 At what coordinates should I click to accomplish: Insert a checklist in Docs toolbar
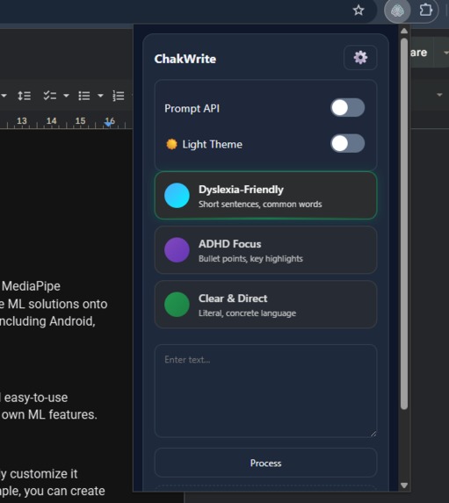(50, 96)
